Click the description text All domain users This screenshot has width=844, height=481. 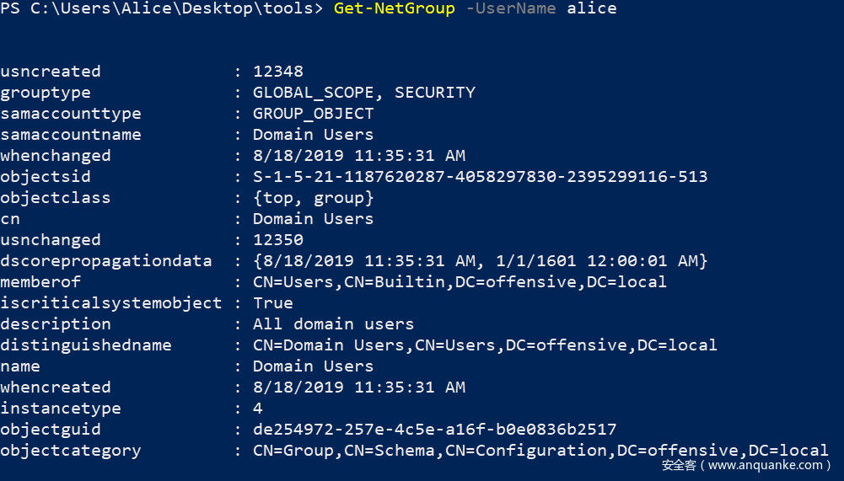tap(334, 324)
